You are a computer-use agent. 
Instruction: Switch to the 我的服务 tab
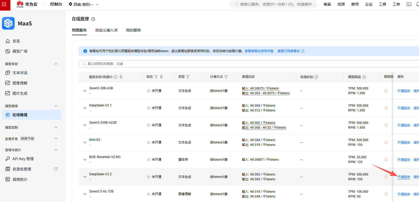133,30
